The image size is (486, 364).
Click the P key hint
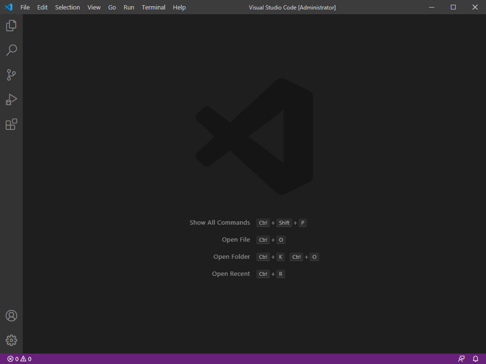(x=303, y=223)
